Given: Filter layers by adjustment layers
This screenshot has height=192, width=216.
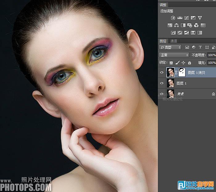Looking at the screenshot, I should [x=194, y=47].
